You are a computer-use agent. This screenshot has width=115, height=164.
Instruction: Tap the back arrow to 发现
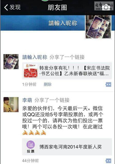pyautogui.click(x=6, y=7)
